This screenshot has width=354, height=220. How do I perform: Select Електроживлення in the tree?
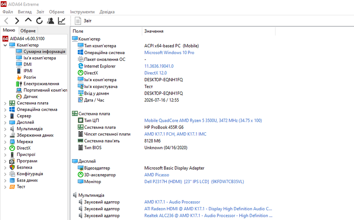pos(42,84)
